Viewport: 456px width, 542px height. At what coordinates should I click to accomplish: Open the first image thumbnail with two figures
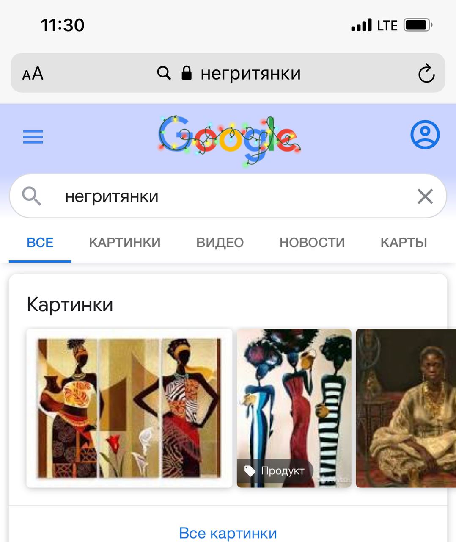click(x=129, y=408)
